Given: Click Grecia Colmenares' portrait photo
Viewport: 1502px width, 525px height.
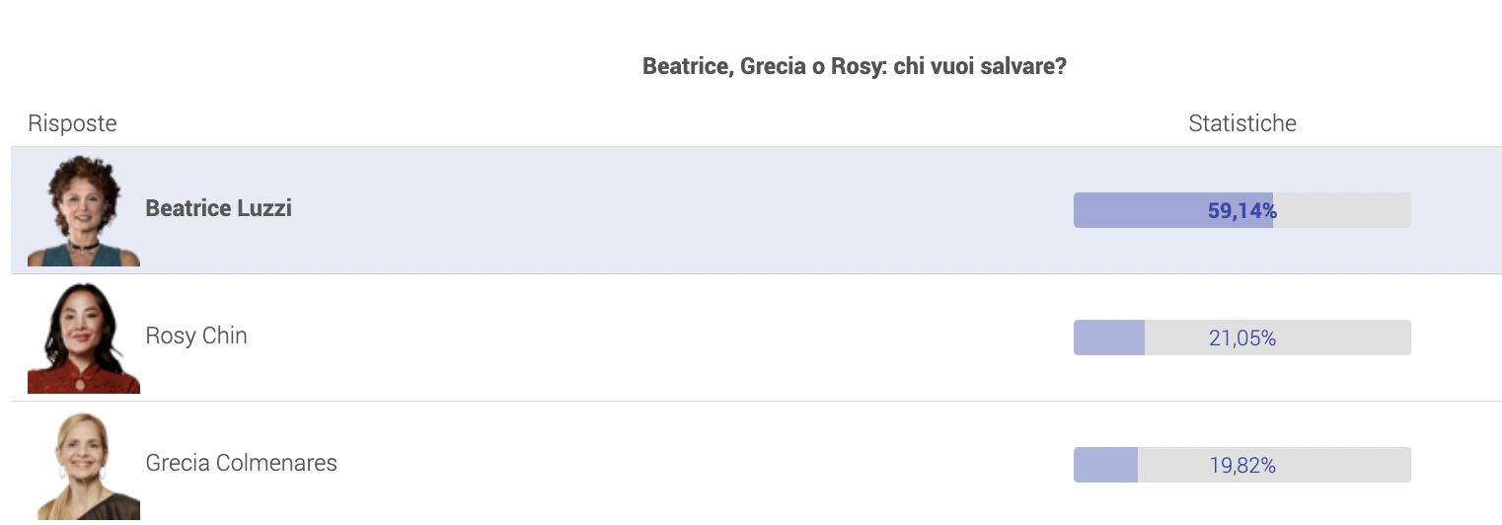Looking at the screenshot, I should point(84,465).
